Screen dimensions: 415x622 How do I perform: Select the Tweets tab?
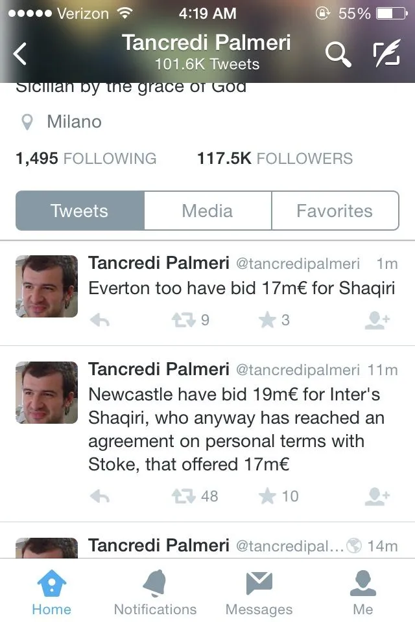(x=80, y=211)
